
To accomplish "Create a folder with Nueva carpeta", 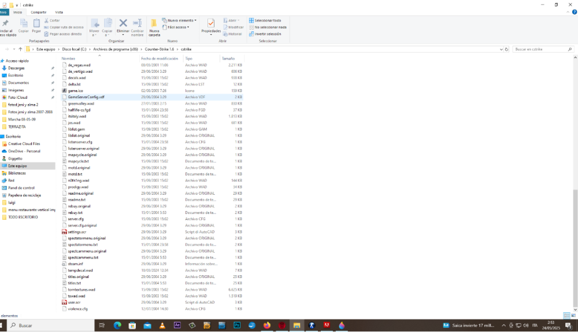I will 154,28.
